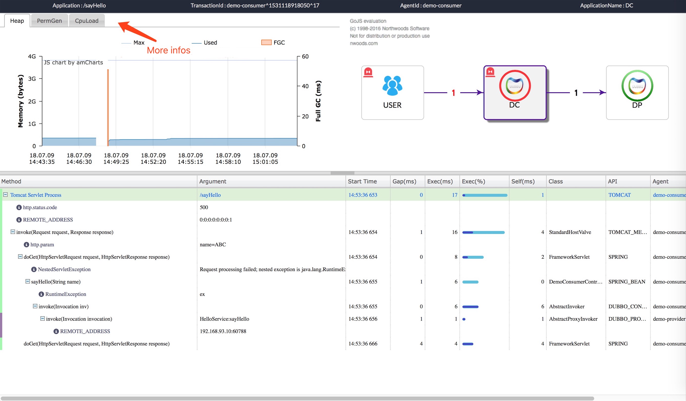
Task: Click the bottom horizontal scrollbar
Action: pyautogui.click(x=297, y=398)
